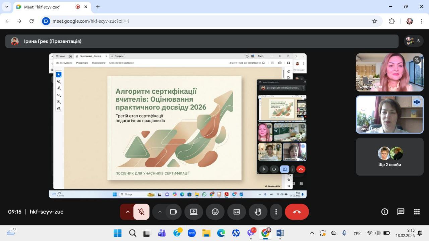Toggle audio indicator on Ірина Грек's tile
429x241 pixels.
click(417, 102)
